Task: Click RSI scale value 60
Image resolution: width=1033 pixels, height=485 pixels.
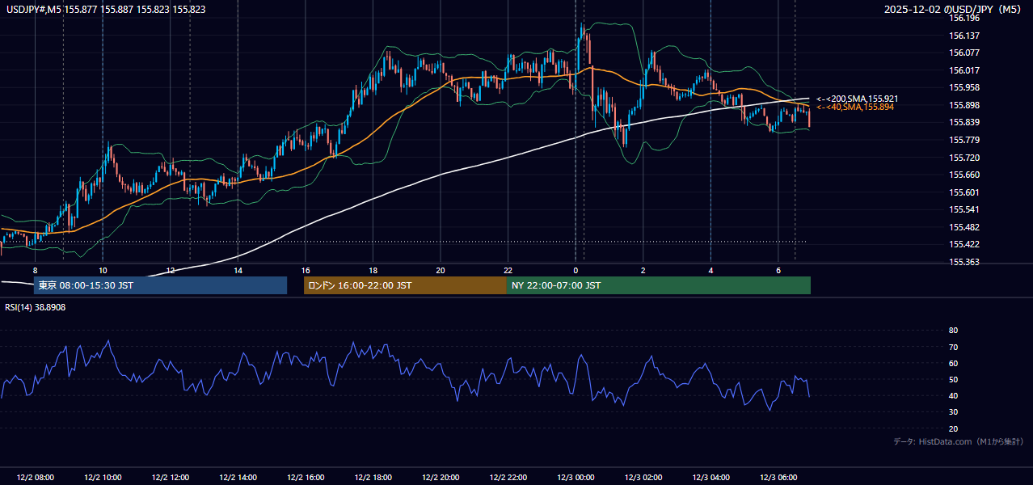Action: [954, 363]
